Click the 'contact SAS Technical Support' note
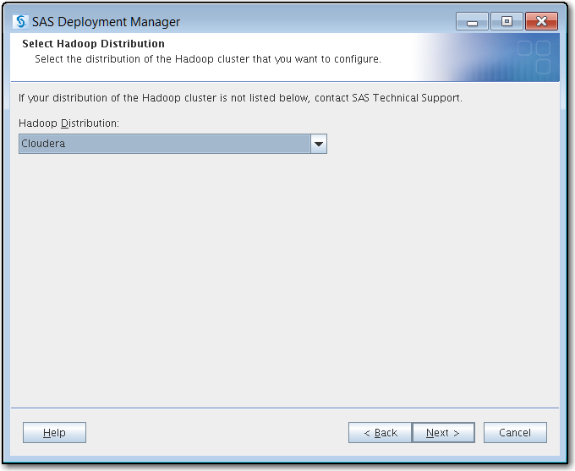 coord(388,98)
